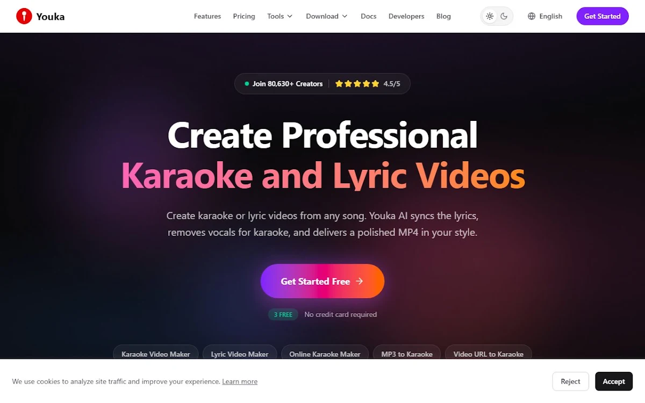Accept the cookies
Image resolution: width=645 pixels, height=403 pixels.
pyautogui.click(x=614, y=382)
